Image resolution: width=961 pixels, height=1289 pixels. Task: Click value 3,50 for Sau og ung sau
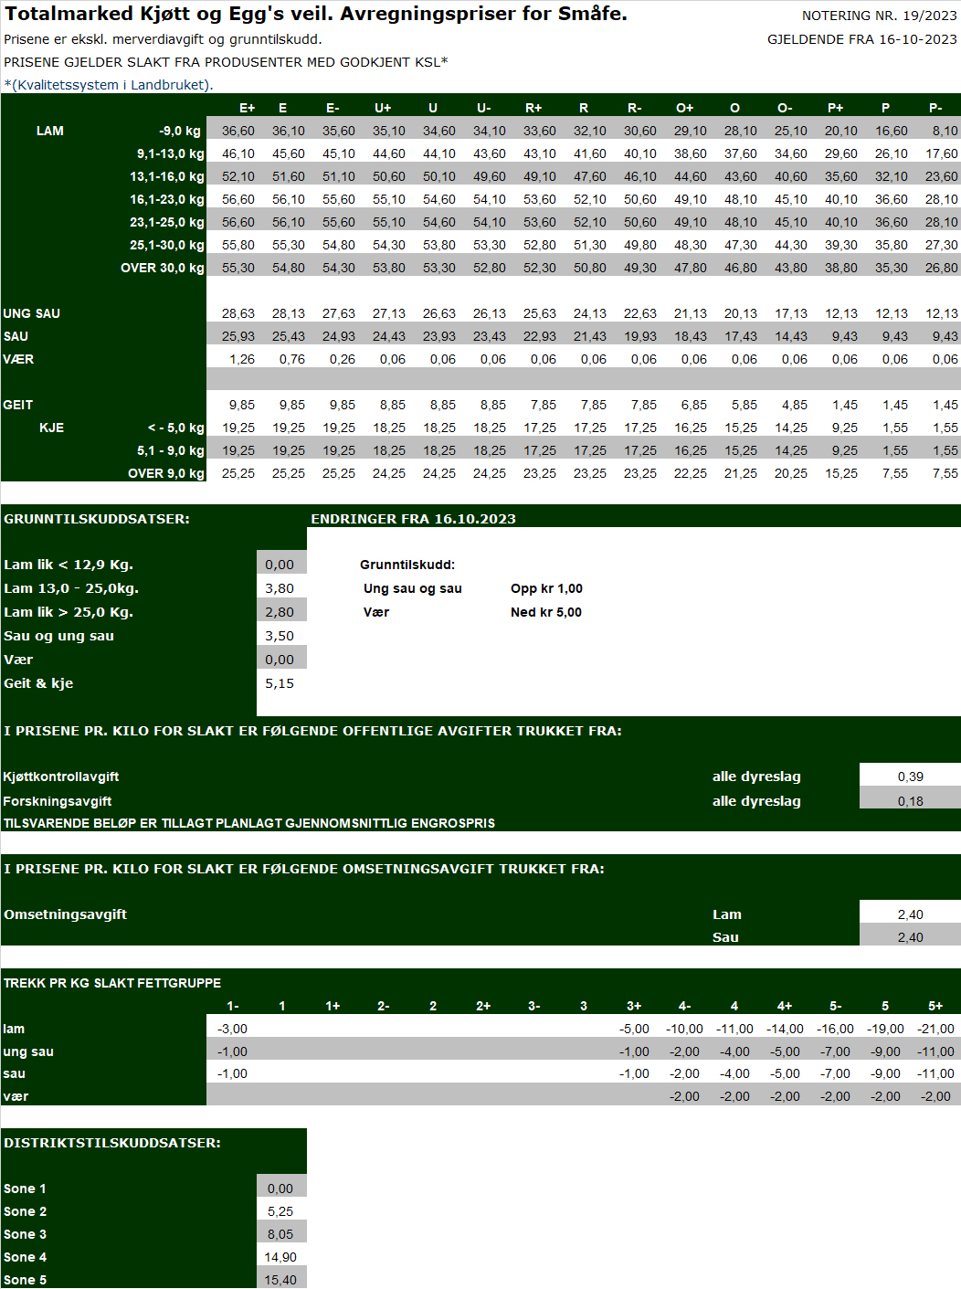[x=280, y=636]
